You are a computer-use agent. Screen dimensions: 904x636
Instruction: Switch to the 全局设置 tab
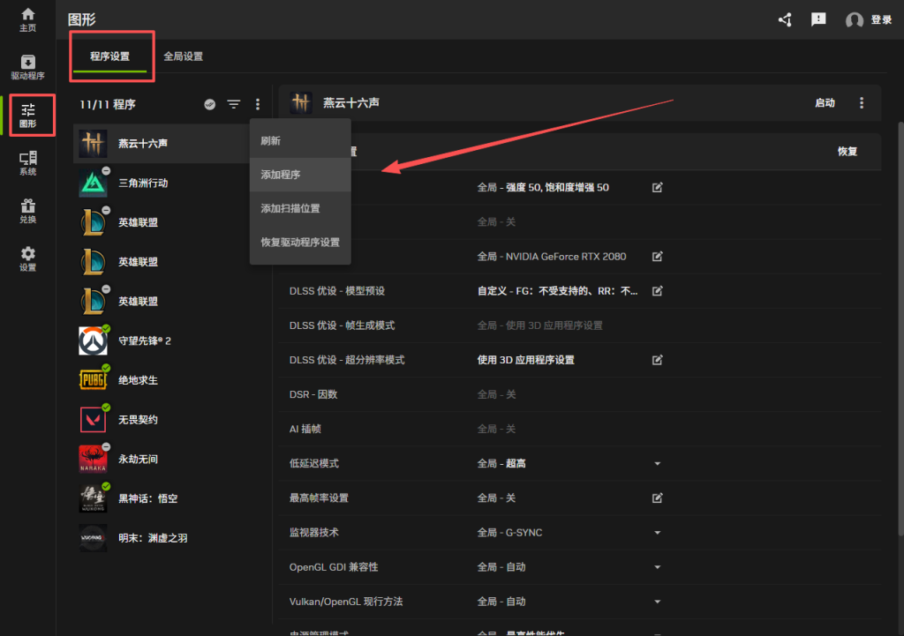[x=183, y=56]
